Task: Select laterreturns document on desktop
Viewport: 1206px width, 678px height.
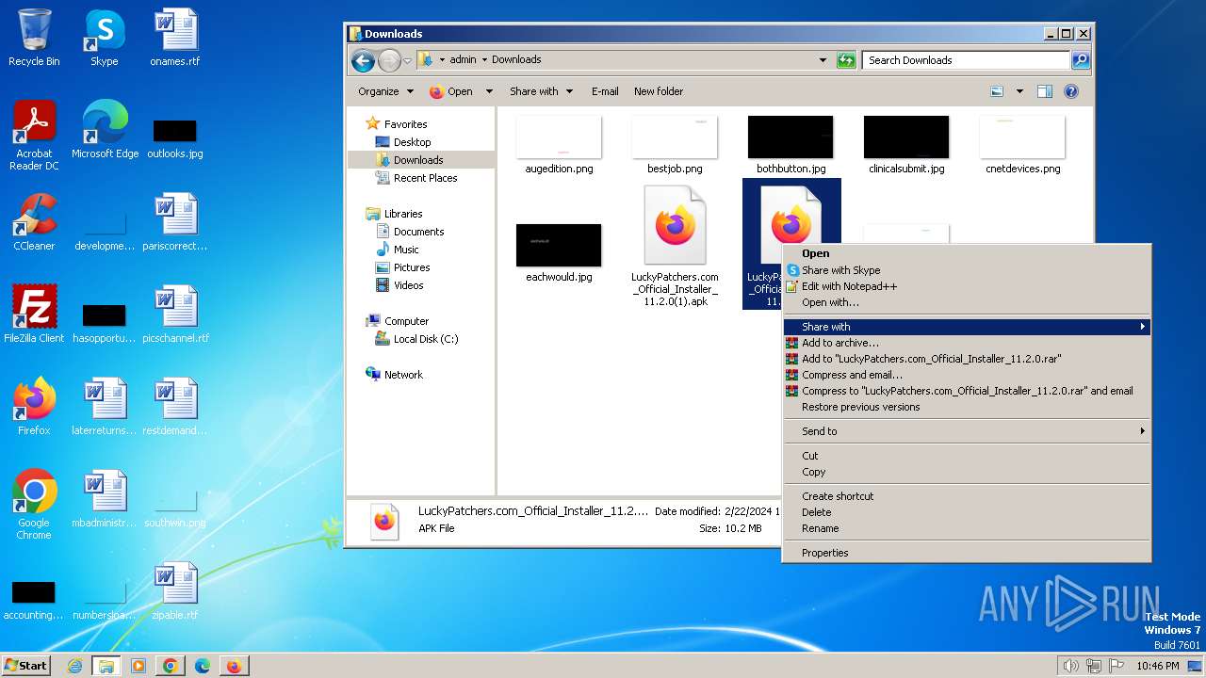Action: coord(105,407)
